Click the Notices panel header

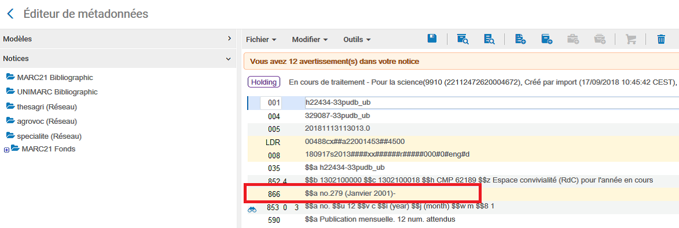pos(118,58)
